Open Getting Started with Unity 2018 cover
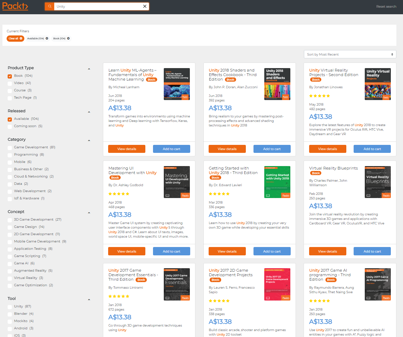Viewport: 403px width, 337px height. click(277, 182)
